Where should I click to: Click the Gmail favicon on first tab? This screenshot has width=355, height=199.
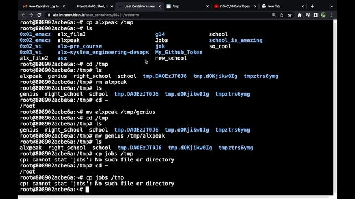click(24, 6)
